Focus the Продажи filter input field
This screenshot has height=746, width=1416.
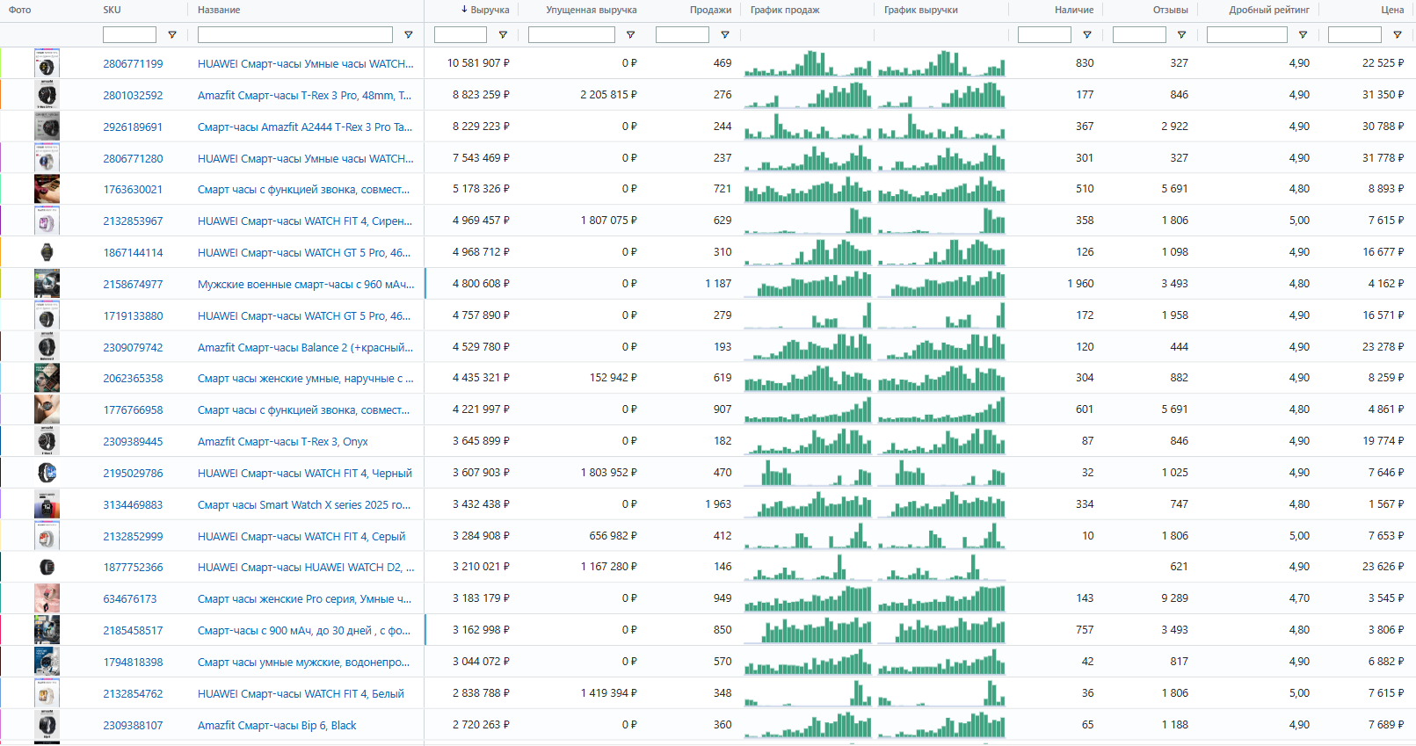[682, 35]
